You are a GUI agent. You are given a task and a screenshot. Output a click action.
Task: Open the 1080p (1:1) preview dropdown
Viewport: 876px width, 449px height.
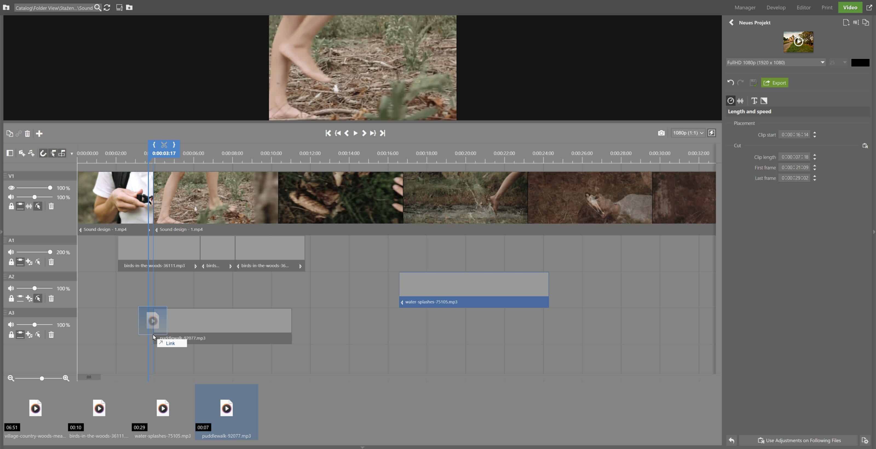pos(688,133)
